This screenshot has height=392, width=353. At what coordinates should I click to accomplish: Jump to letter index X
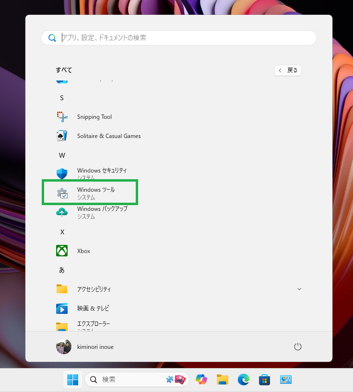[62, 232]
